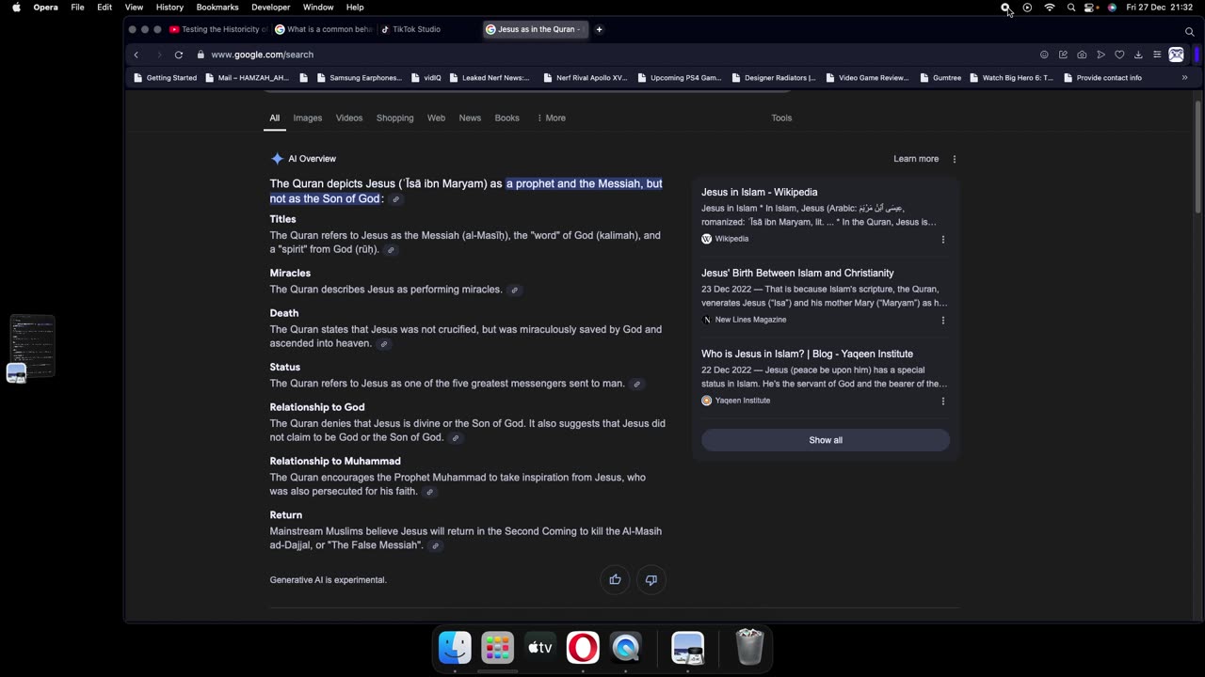This screenshot has height=677, width=1205.
Task: Open the Developer menu
Action: 270,8
